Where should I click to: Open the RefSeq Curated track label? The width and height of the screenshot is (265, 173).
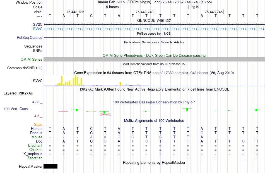point(29,37)
